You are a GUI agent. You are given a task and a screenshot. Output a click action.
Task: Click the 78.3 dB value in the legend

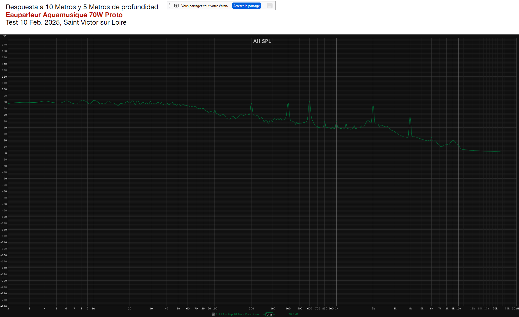[293, 314]
